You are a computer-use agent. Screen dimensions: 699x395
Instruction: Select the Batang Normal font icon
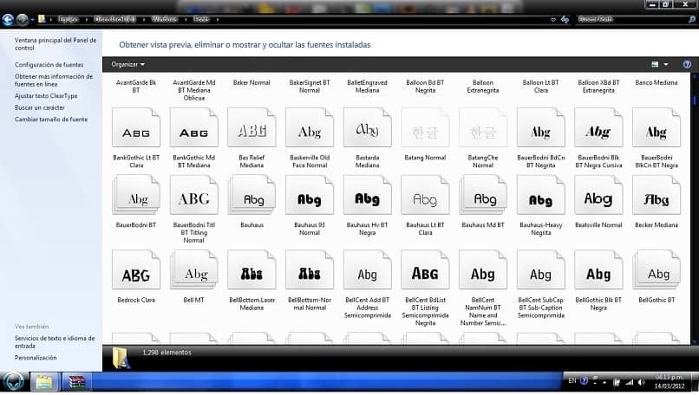pyautogui.click(x=425, y=127)
